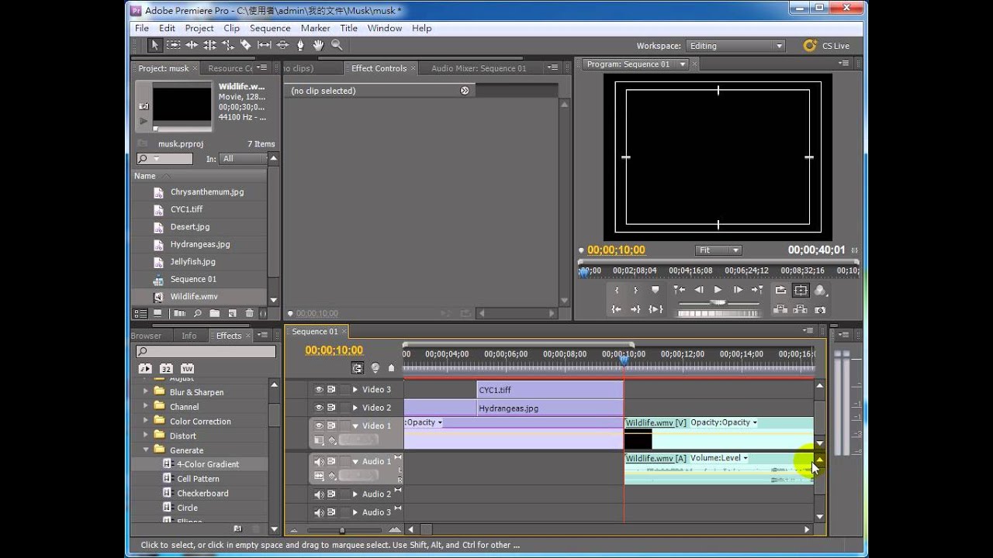Image resolution: width=993 pixels, height=558 pixels.
Task: Pick the Hand tool
Action: [x=318, y=46]
